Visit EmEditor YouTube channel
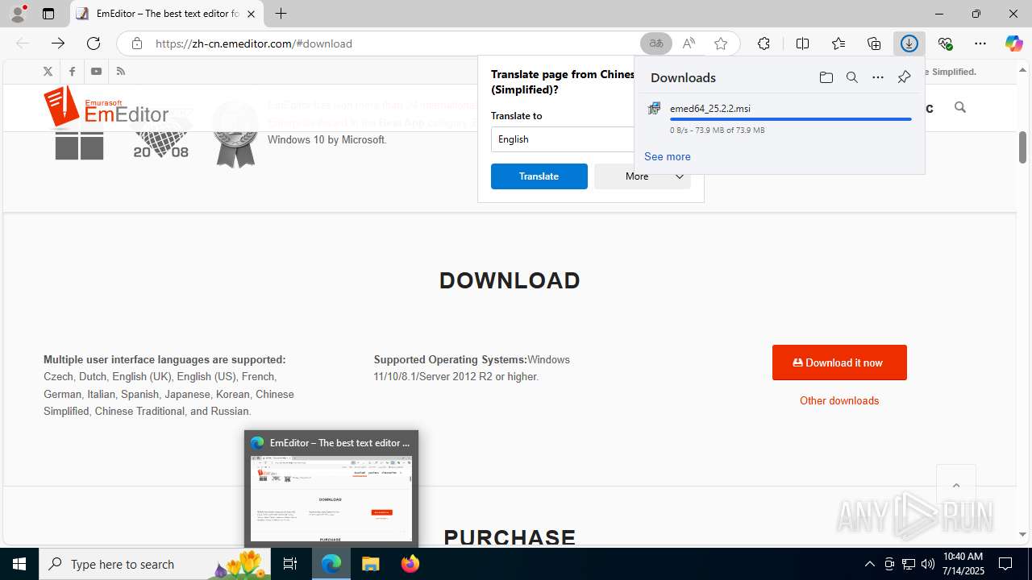This screenshot has width=1032, height=580. point(96,72)
